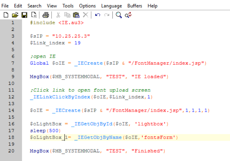Click the string 'lightbox'
The height and width of the screenshot is (161, 230).
point(150,124)
